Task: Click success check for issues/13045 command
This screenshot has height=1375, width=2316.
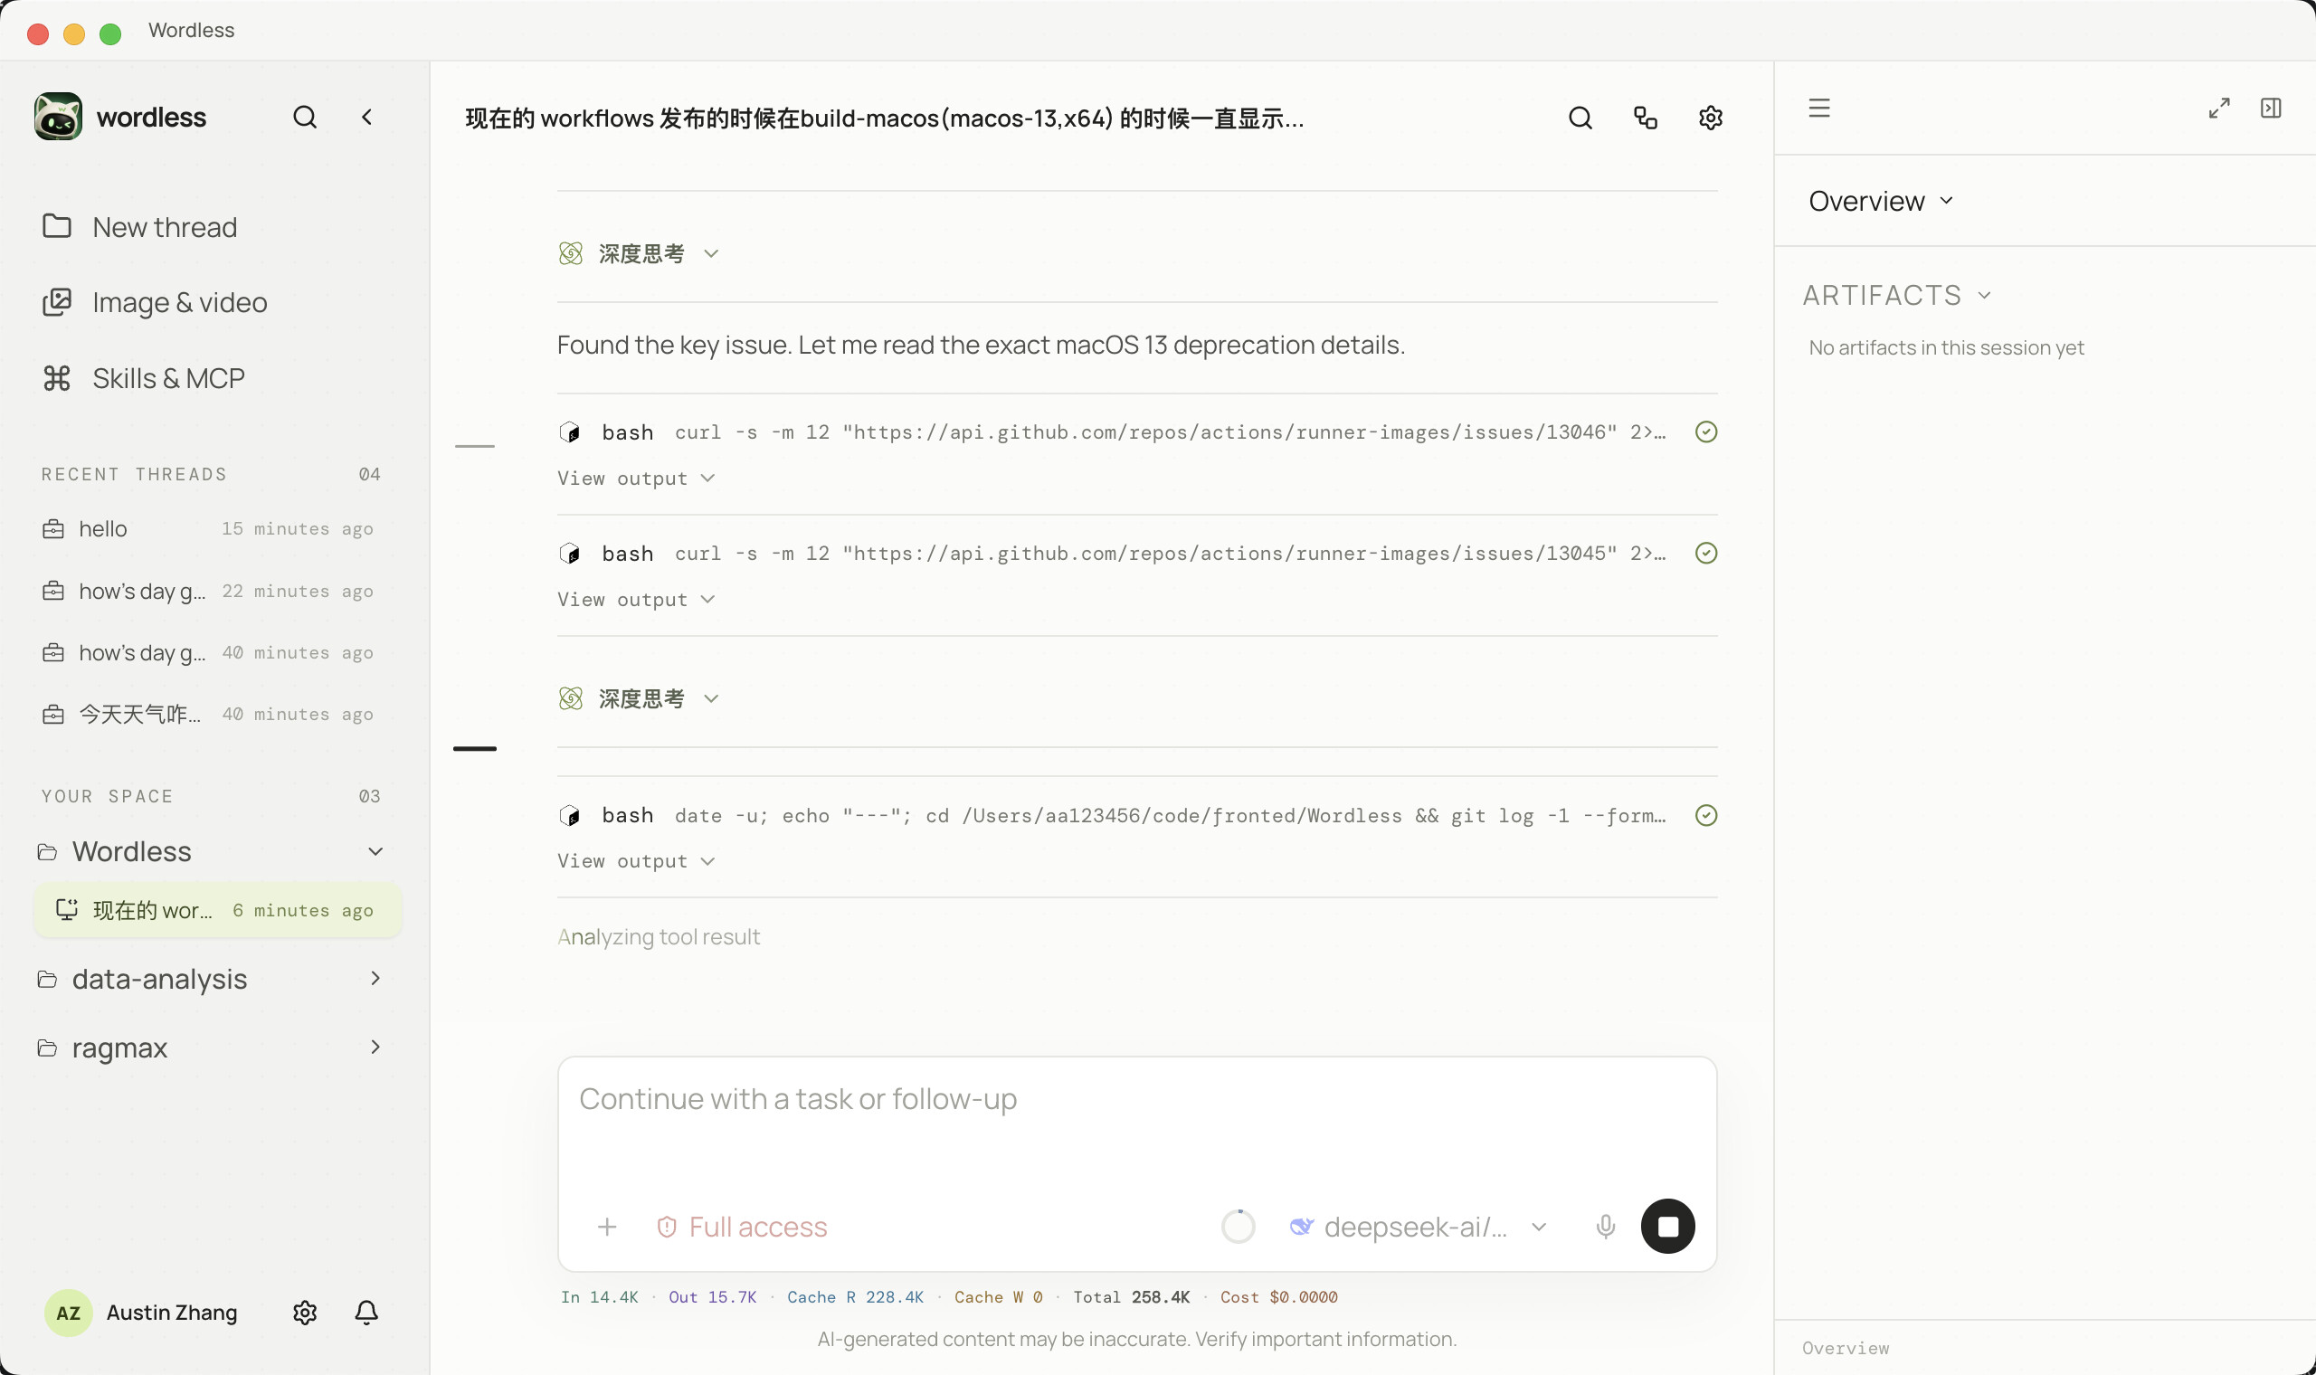Action: point(1705,553)
